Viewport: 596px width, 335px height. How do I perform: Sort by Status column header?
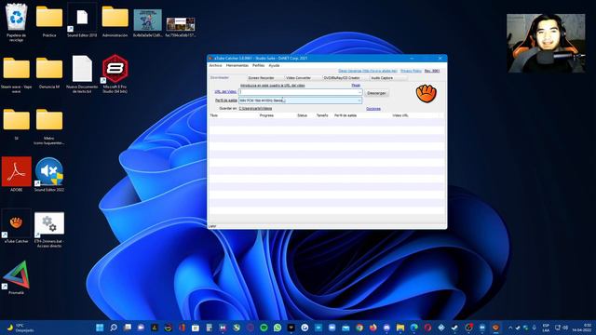click(x=302, y=115)
